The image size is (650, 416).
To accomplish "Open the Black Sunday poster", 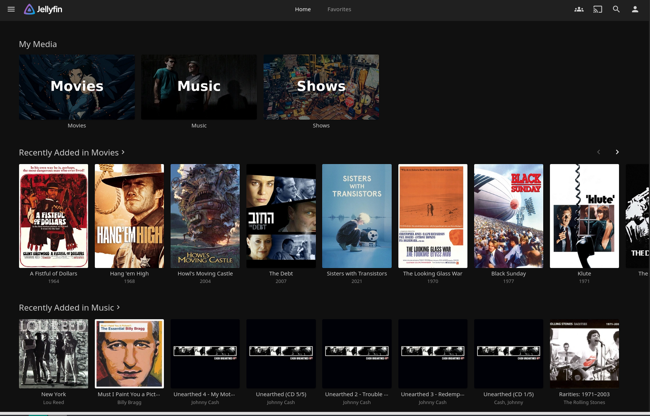I will 509,216.
